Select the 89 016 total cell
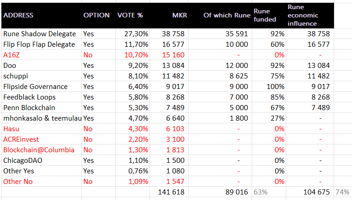This screenshot has height=200, width=352. (x=237, y=192)
